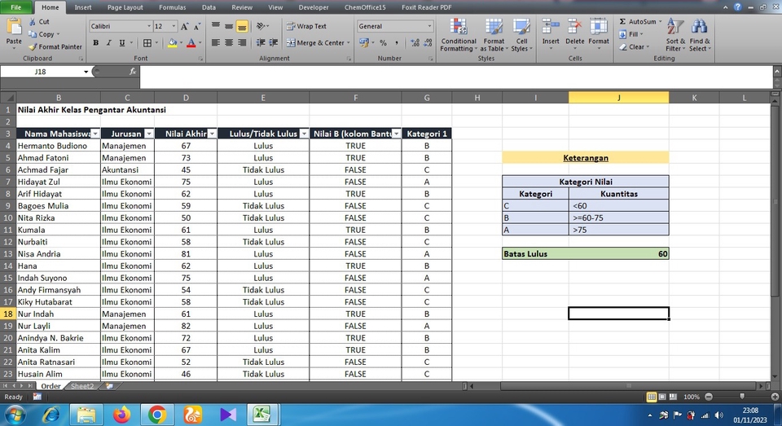782x426 pixels.
Task: Open Firefox from the taskbar
Action: pos(121,415)
